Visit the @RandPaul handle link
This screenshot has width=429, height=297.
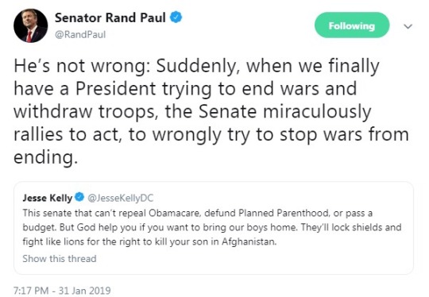pyautogui.click(x=80, y=35)
